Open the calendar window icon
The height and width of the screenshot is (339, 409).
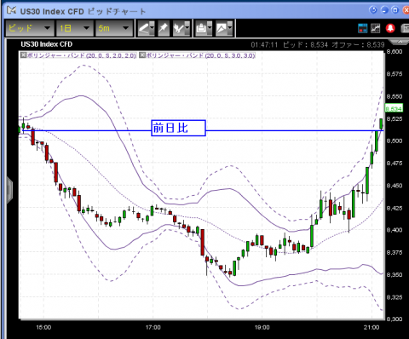point(362,28)
